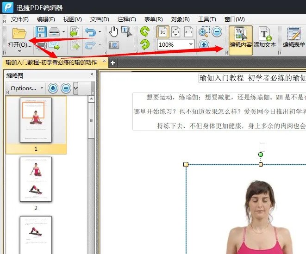Click the green rotation handle on the image
This screenshot has width=306, height=254.
[261, 155]
